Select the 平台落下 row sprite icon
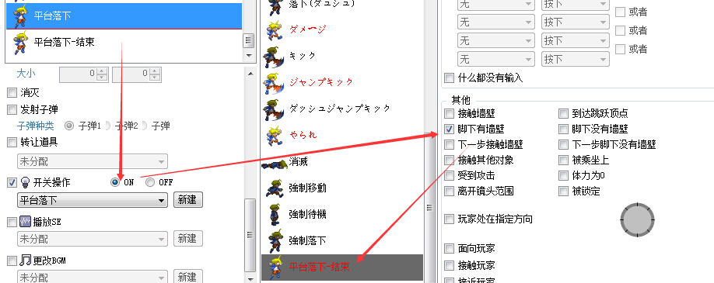This screenshot has height=283, width=714. coord(20,16)
